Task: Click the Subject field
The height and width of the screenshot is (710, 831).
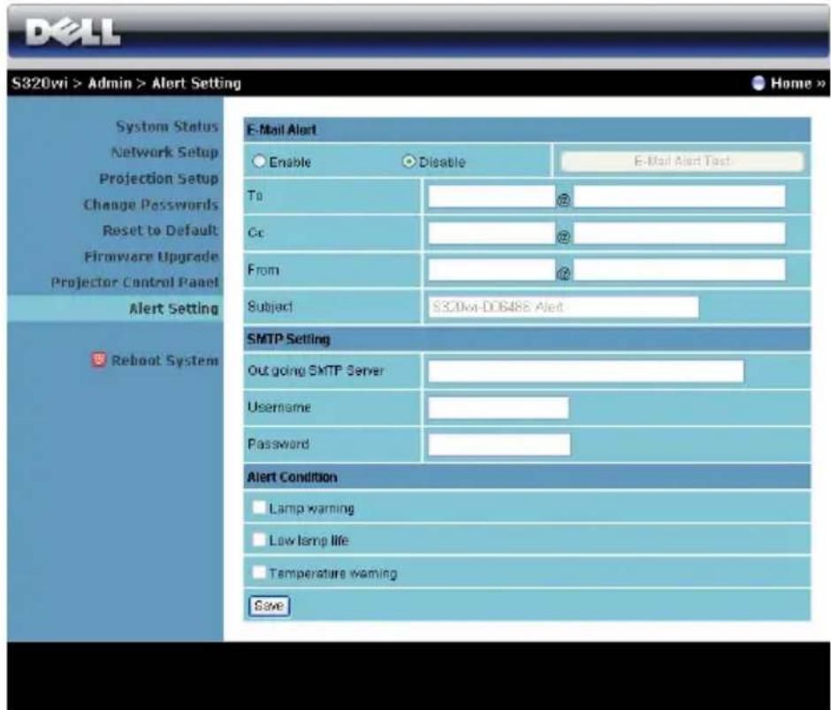Action: [x=563, y=307]
